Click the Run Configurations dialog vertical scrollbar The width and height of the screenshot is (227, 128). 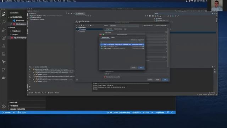pyautogui.click(x=168, y=48)
